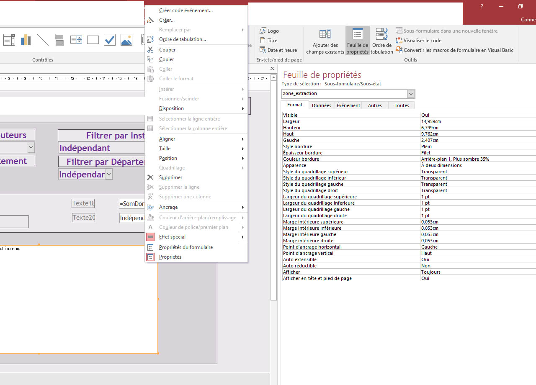Click the Couleur bordure value field
Viewport: 536px width, 385px height.
click(478, 159)
